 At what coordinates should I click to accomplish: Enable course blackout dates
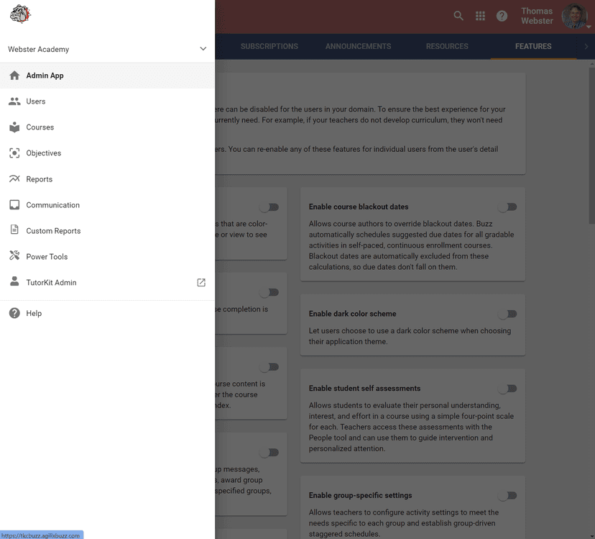pos(508,207)
